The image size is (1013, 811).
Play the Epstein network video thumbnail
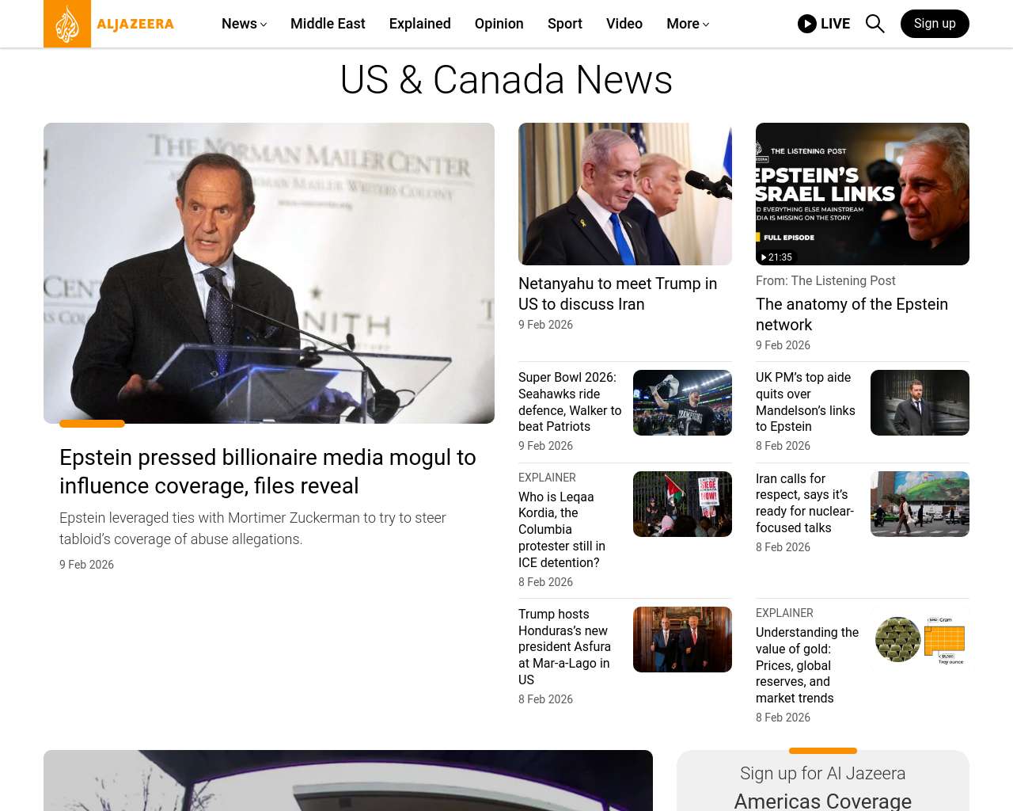pos(863,194)
